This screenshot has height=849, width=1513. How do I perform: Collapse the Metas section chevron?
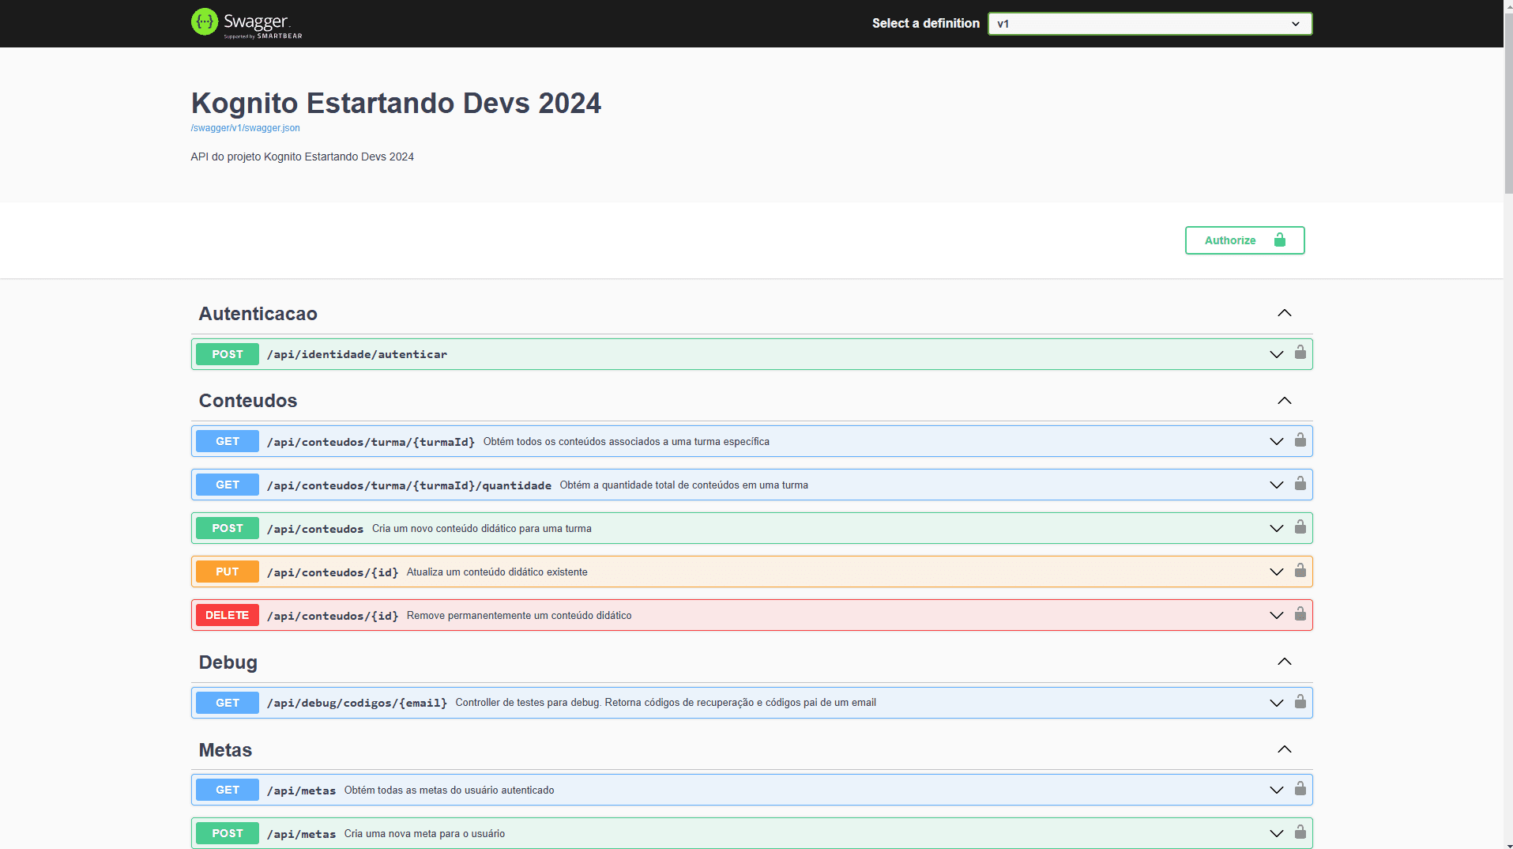coord(1284,749)
